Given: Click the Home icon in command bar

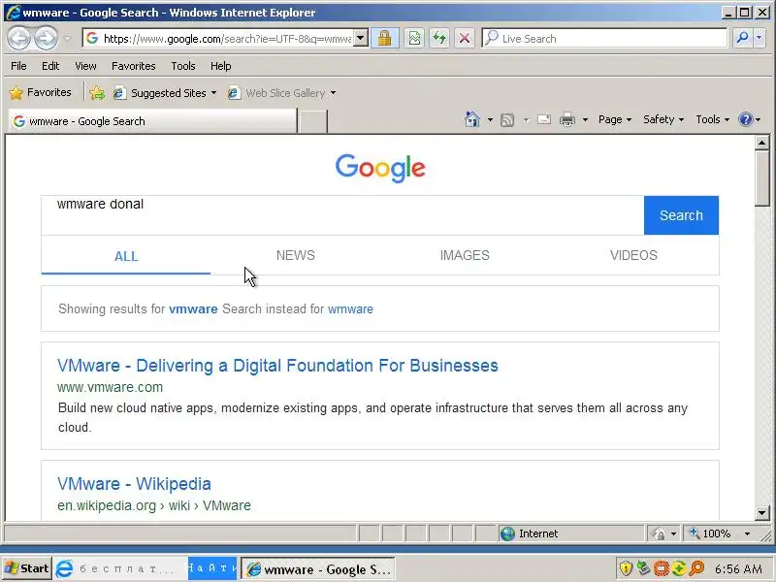Looking at the screenshot, I should [472, 119].
